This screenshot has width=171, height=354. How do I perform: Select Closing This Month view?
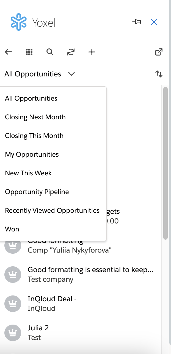coord(34,136)
